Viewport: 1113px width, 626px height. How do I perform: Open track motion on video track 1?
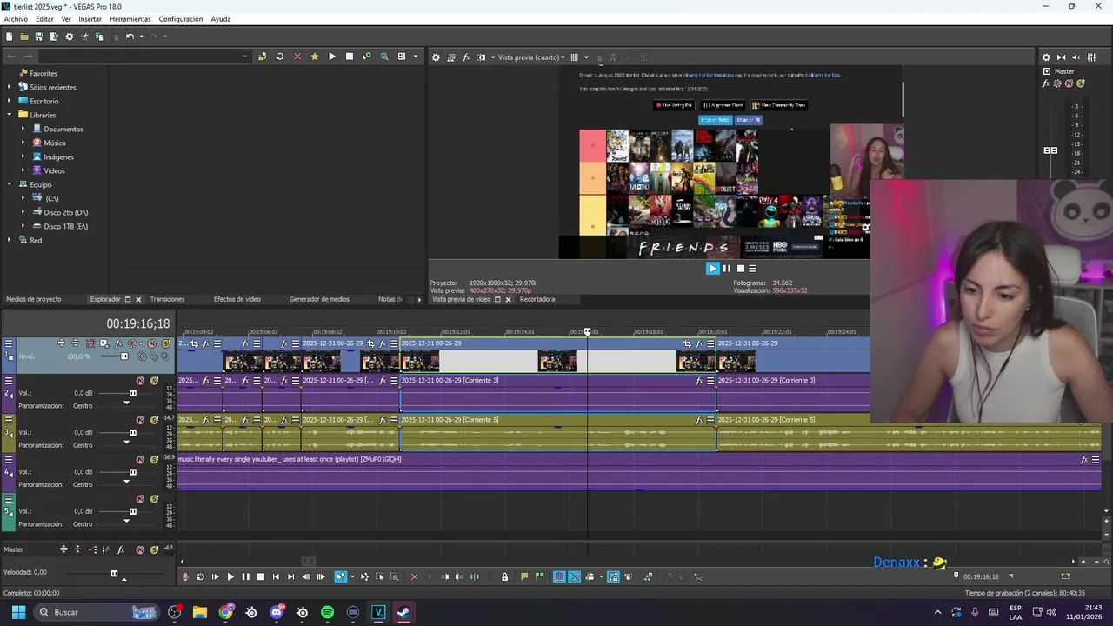103,343
